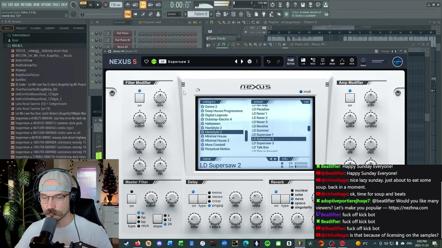Viewport: 442px width, 248px height.
Task: Open the ARP arpeggiator page in Nexus
Action: tap(342, 61)
